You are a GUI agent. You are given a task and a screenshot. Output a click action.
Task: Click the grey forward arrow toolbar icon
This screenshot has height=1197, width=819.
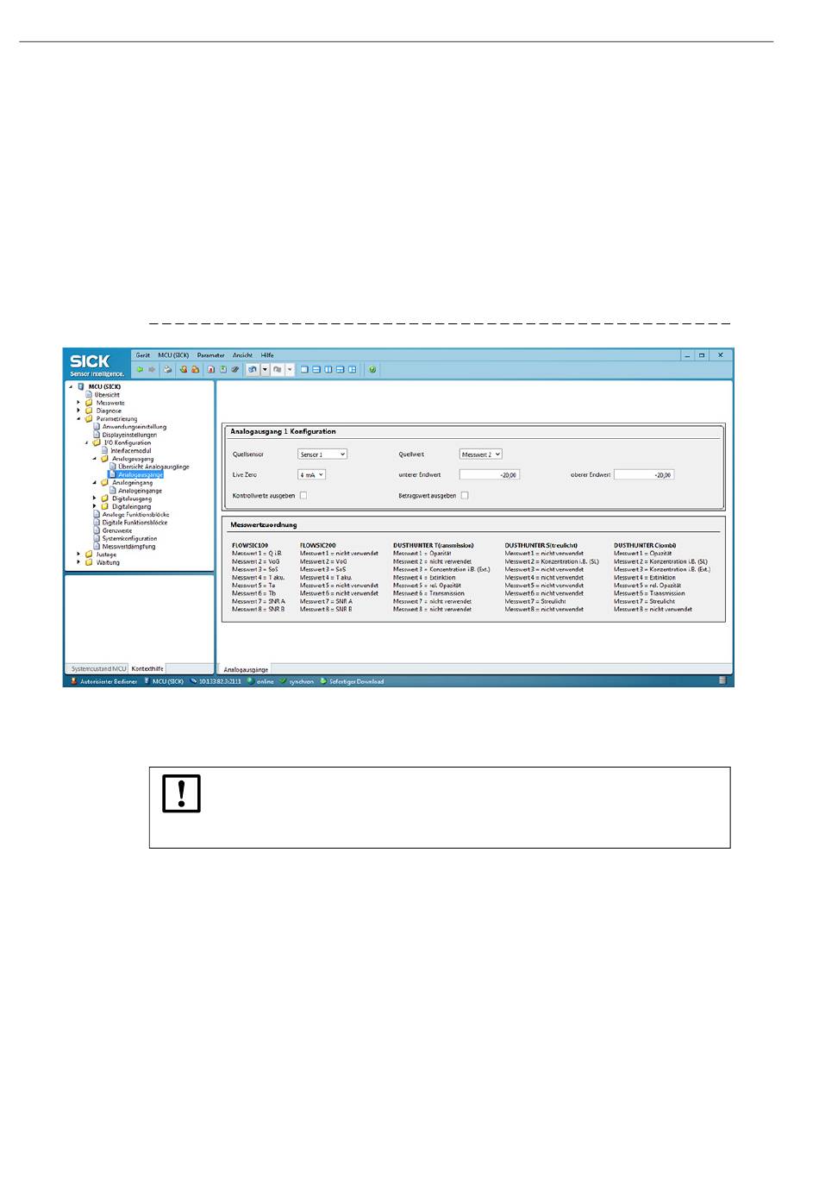coord(152,369)
